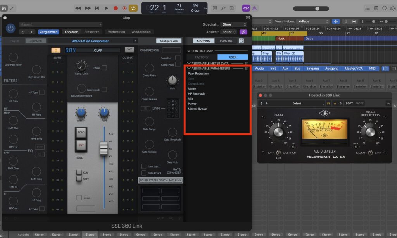Start playback with the transport Play button
The image size is (397, 238).
(x=106, y=9)
